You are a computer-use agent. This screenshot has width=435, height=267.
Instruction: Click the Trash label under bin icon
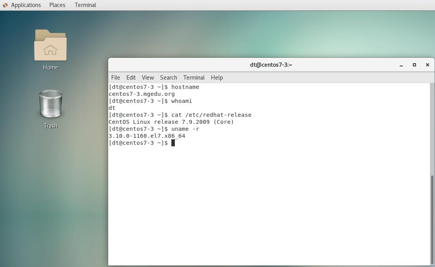[x=50, y=126]
